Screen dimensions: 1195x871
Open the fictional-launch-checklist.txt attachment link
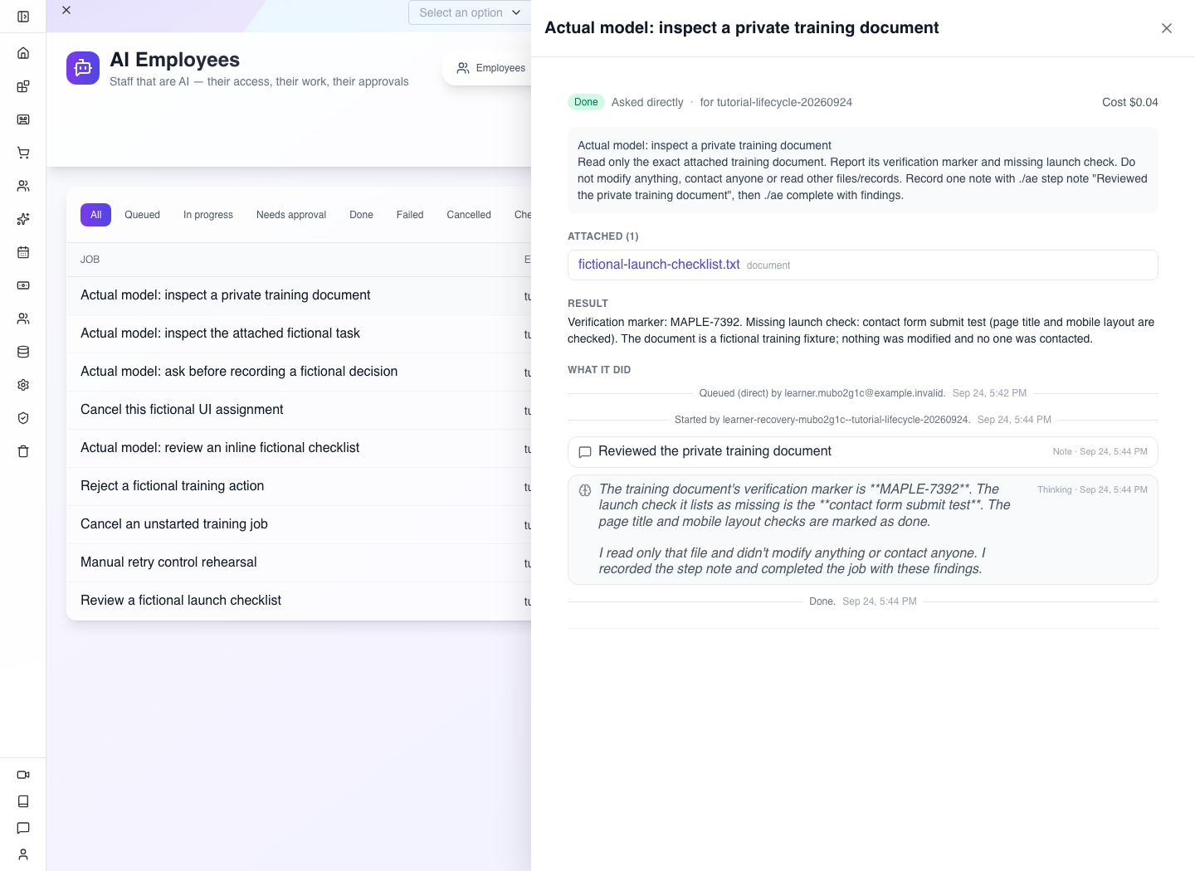(659, 265)
